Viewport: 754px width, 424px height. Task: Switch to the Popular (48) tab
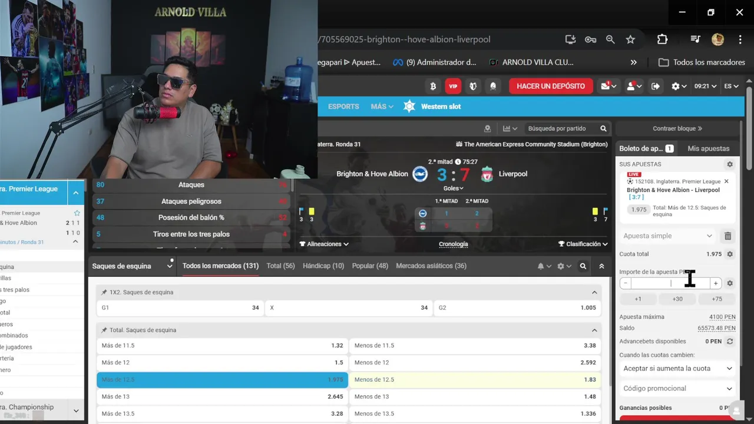370,266
